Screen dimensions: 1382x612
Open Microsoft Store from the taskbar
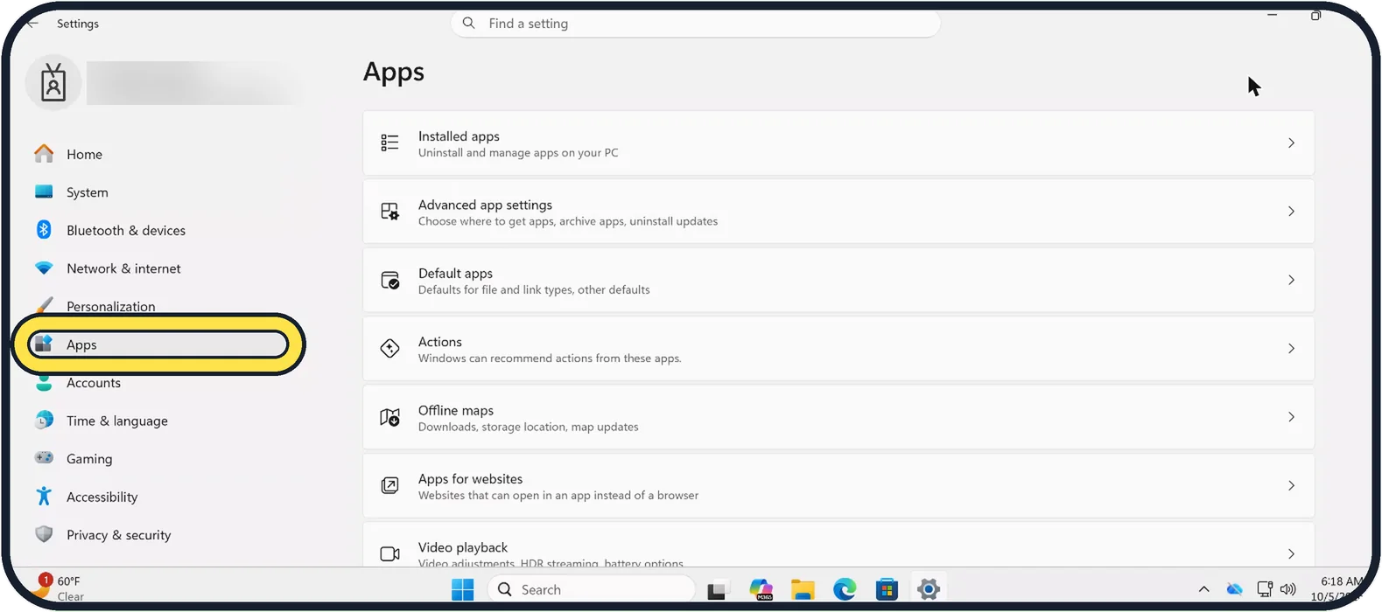click(x=887, y=590)
